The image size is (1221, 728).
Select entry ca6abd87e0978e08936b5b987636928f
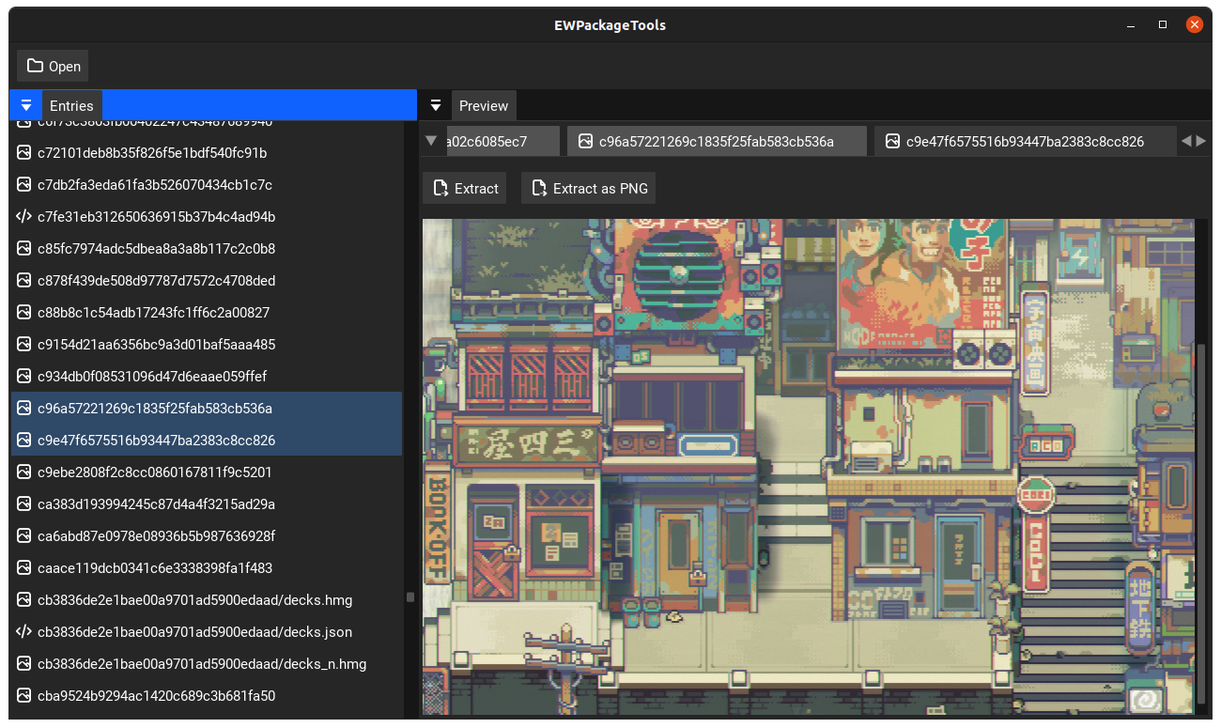tap(207, 535)
